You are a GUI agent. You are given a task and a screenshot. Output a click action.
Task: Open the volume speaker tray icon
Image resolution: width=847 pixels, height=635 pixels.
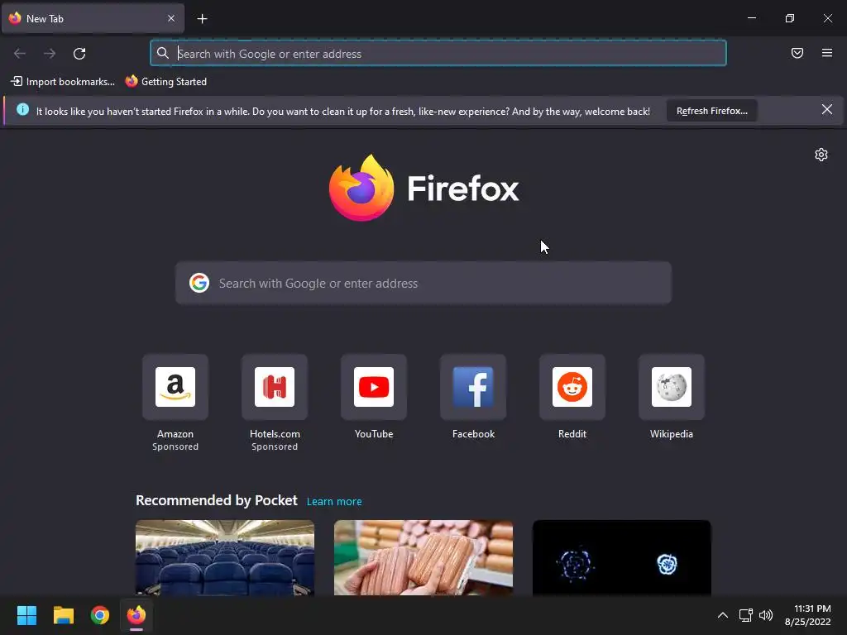(x=766, y=615)
